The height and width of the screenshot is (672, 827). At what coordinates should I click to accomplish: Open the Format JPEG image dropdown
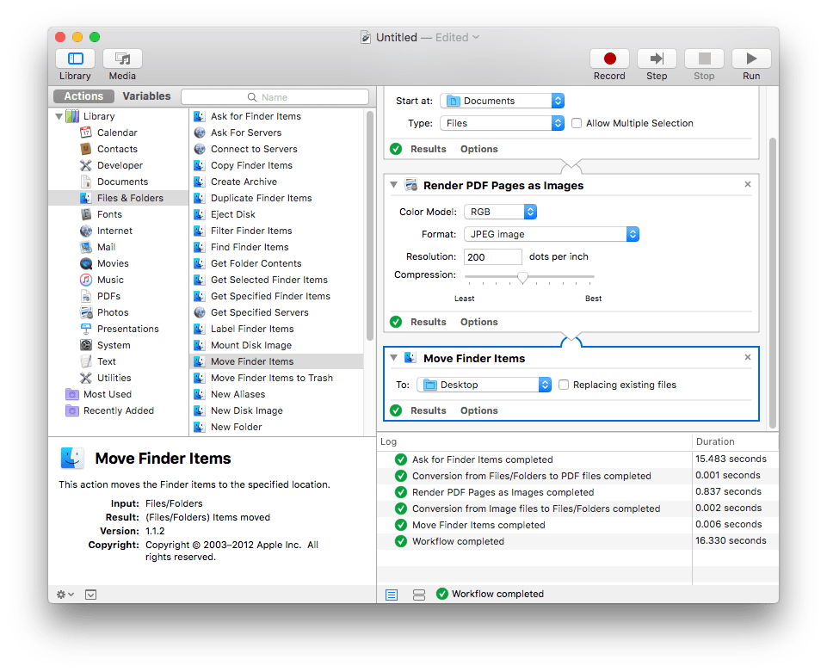point(551,234)
